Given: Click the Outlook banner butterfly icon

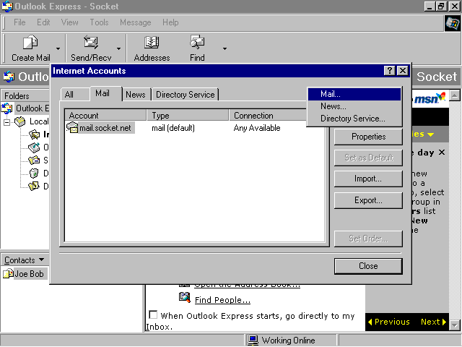Looking at the screenshot, I should (9, 77).
